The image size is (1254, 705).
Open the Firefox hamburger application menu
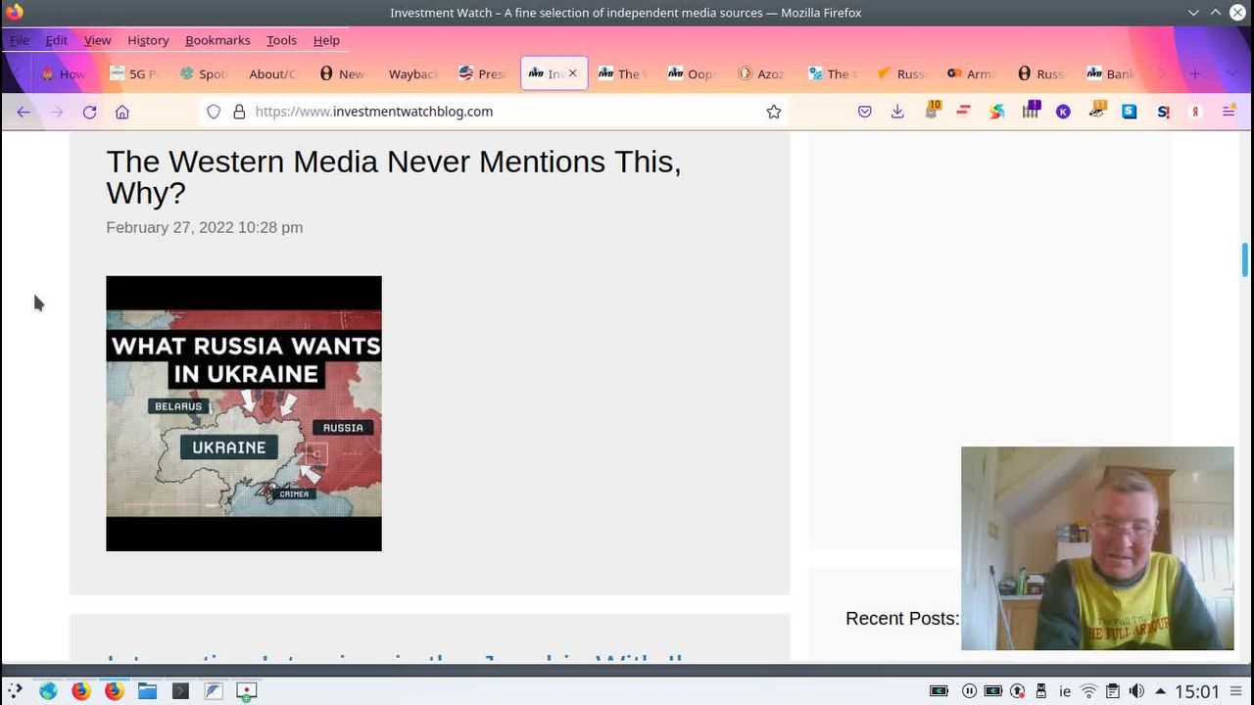point(1229,112)
